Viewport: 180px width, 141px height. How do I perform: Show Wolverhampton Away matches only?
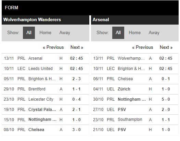tap(65, 33)
